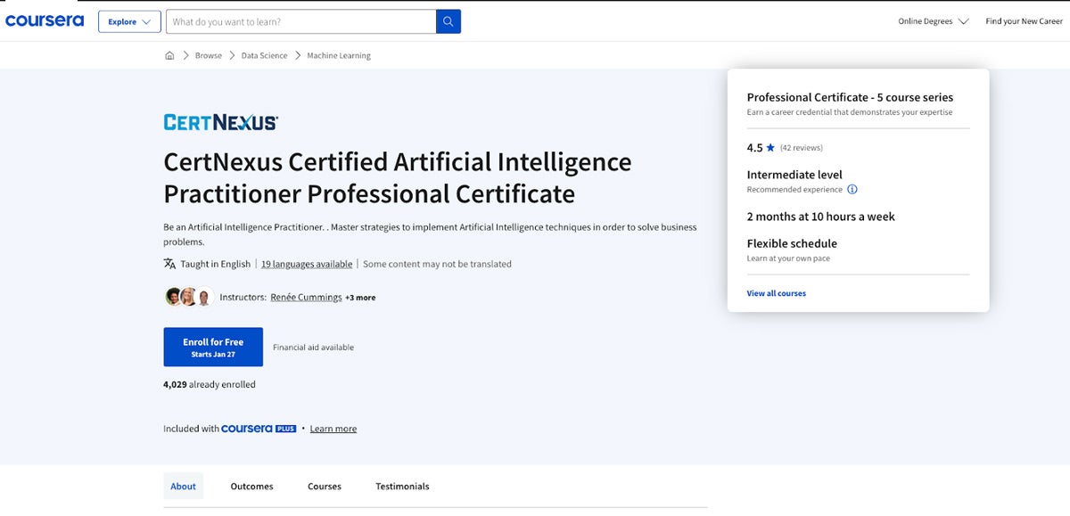The height and width of the screenshot is (516, 1070).
Task: Click the Coursera logo
Action: 45,20
